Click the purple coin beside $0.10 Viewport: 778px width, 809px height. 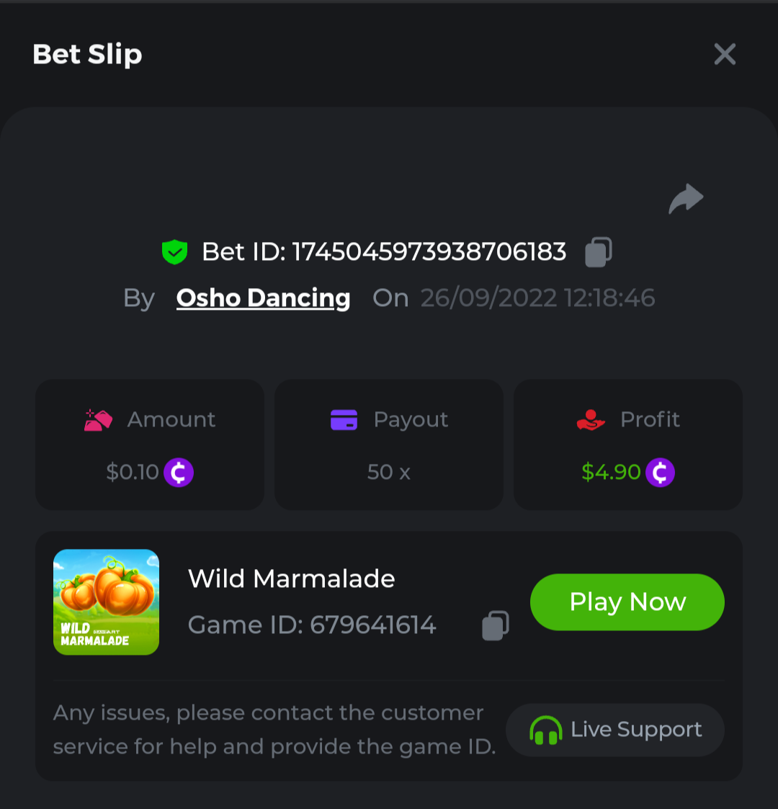pos(179,473)
